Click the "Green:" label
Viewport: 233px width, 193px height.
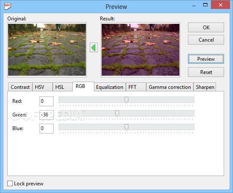coord(20,115)
